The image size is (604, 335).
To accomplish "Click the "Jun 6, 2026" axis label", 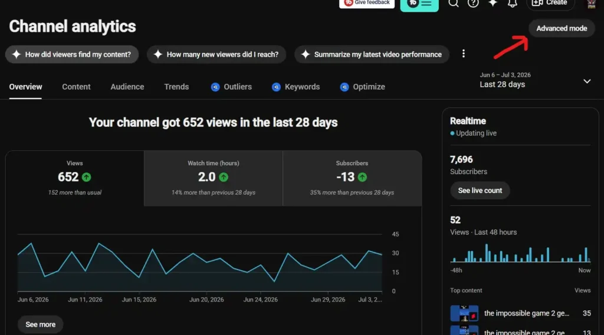I will click(x=33, y=300).
